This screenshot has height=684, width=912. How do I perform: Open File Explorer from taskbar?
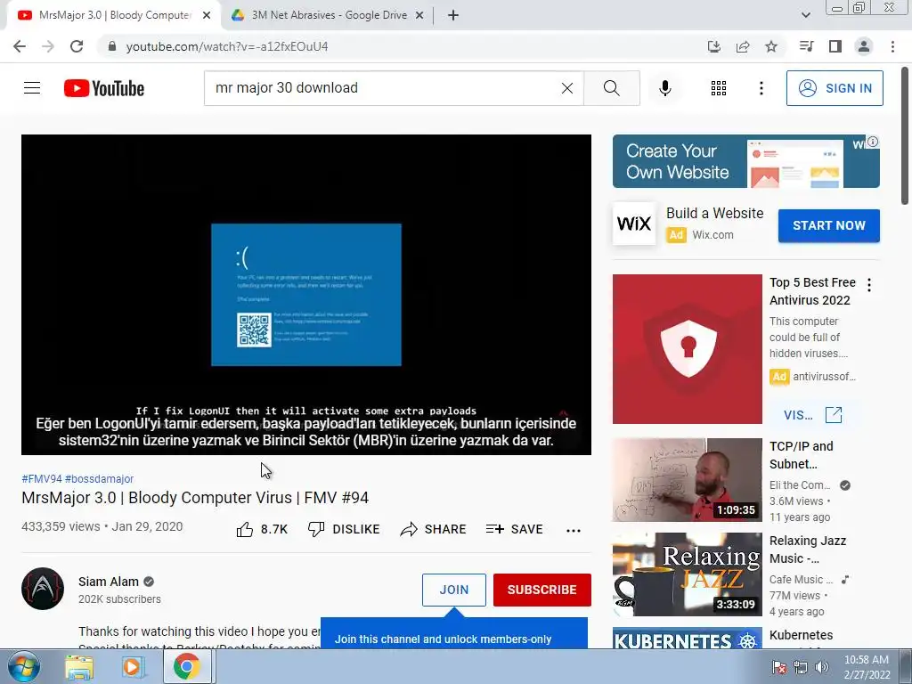click(79, 667)
